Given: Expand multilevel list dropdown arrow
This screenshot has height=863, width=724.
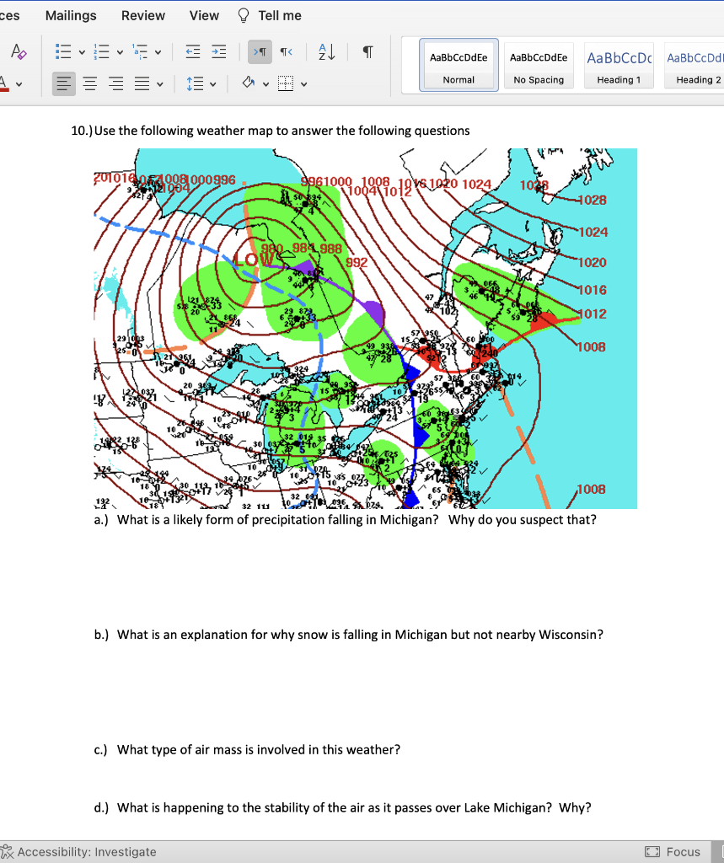Looking at the screenshot, I should (158, 52).
